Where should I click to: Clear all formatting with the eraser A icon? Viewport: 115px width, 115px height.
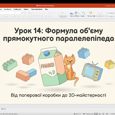click(29, 13)
